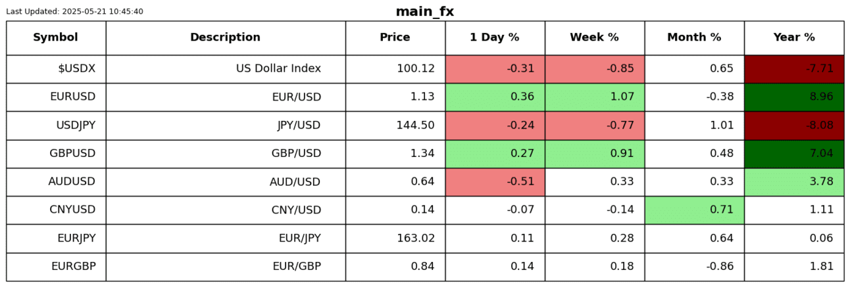Select the USDJPY symbol cell
Viewport: 850px width, 287px height.
pyautogui.click(x=73, y=125)
